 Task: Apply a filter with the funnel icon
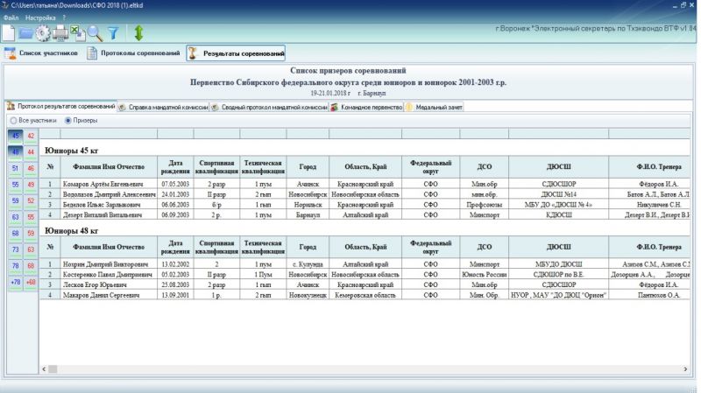point(112,33)
